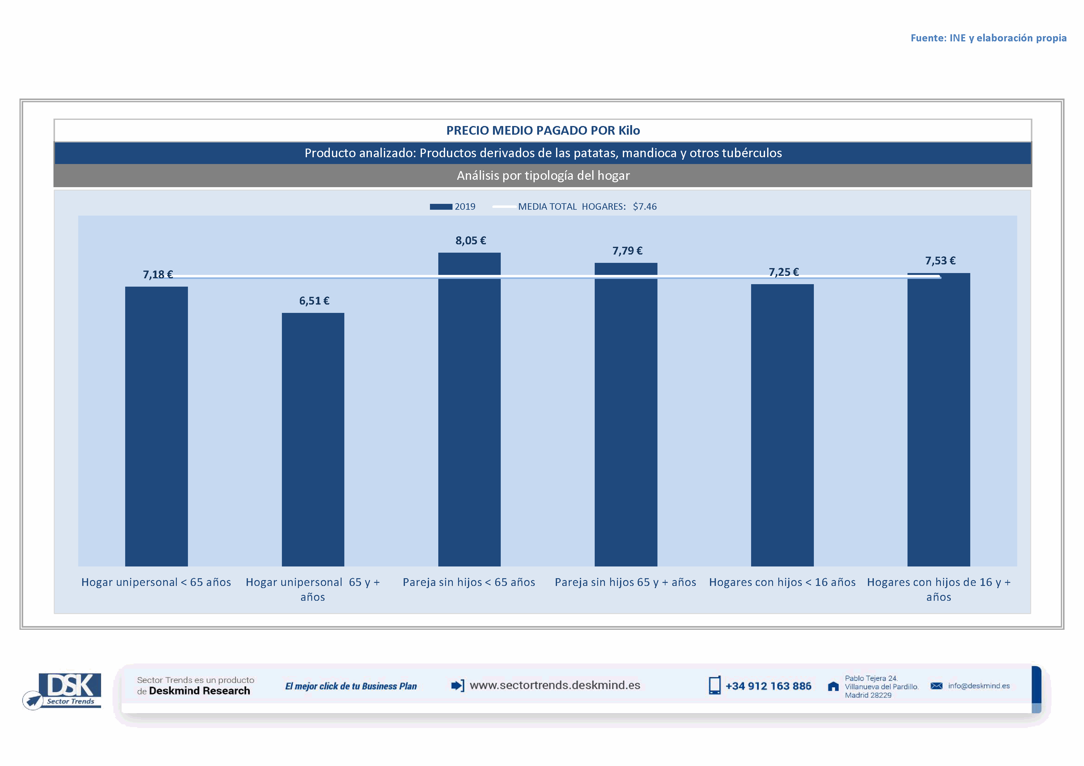Click the Deskmind Research text

pyautogui.click(x=199, y=691)
